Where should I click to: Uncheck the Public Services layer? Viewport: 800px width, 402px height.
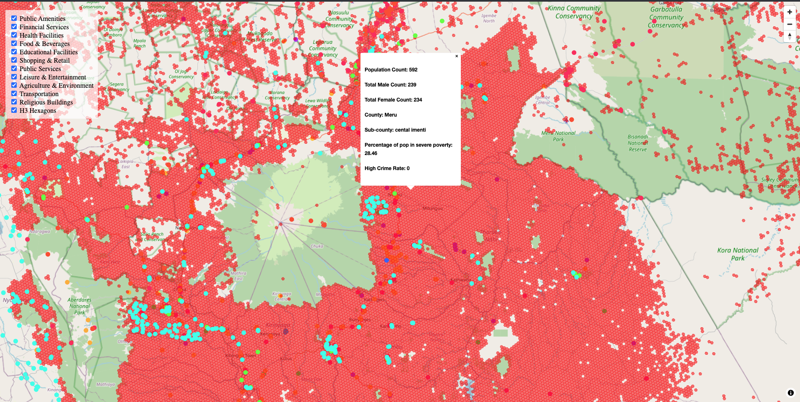tap(14, 69)
